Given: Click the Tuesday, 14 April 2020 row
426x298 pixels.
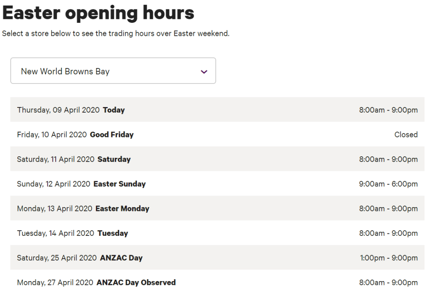Looking at the screenshot, I should 217,233.
